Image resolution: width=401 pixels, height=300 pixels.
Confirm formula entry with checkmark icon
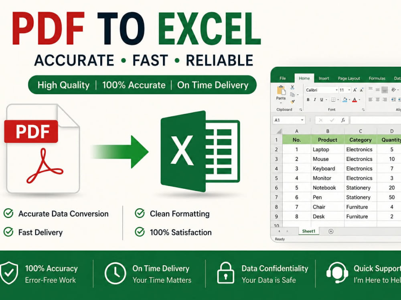pyautogui.click(x=332, y=120)
